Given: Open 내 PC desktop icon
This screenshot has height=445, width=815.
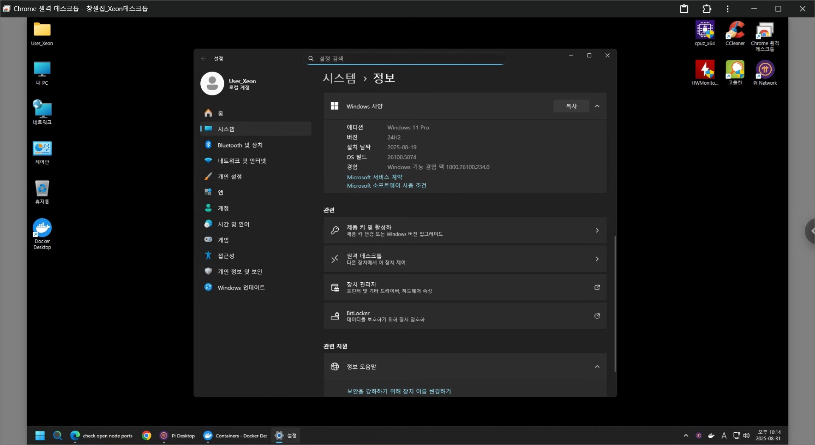Looking at the screenshot, I should click(42, 73).
